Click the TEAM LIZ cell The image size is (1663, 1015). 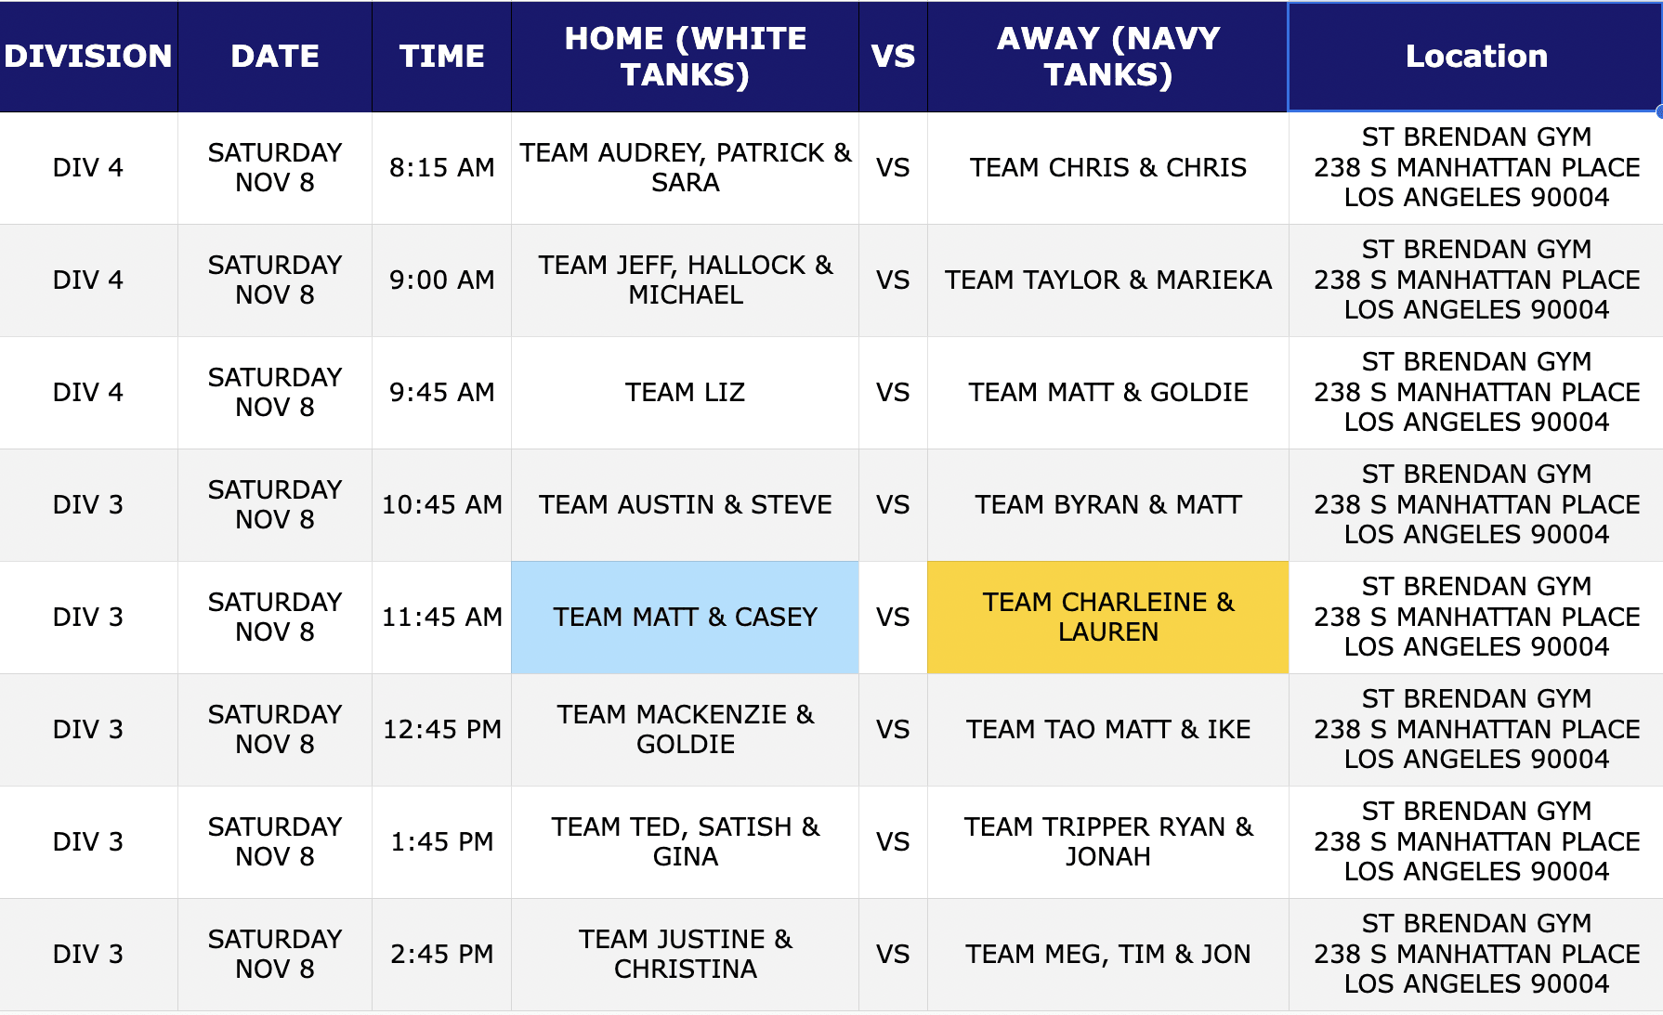(685, 393)
